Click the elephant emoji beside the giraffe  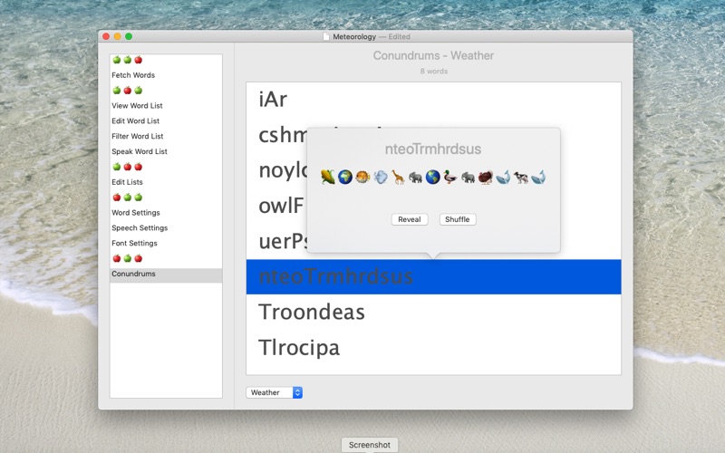[x=415, y=177]
